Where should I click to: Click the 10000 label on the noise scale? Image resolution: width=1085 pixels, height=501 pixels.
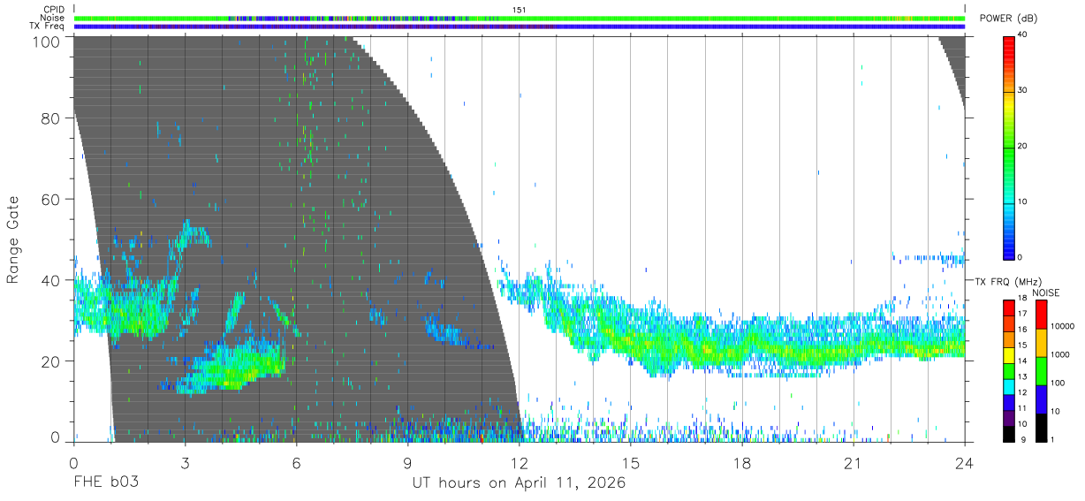coord(1061,327)
